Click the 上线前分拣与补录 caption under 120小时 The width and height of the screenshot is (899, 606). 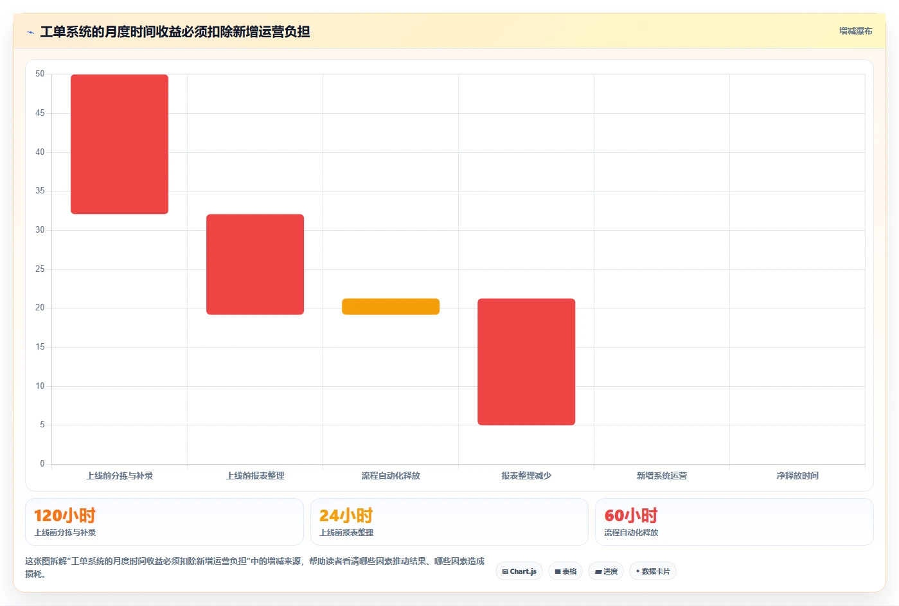[x=65, y=533]
